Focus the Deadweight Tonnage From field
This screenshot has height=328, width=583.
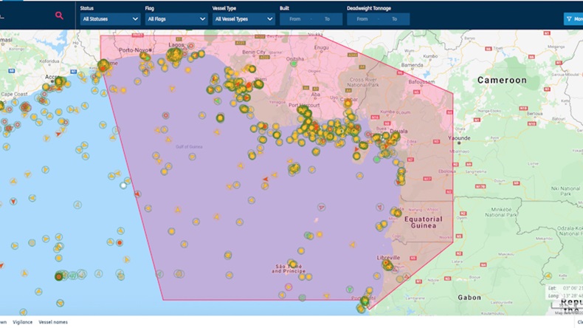click(362, 19)
